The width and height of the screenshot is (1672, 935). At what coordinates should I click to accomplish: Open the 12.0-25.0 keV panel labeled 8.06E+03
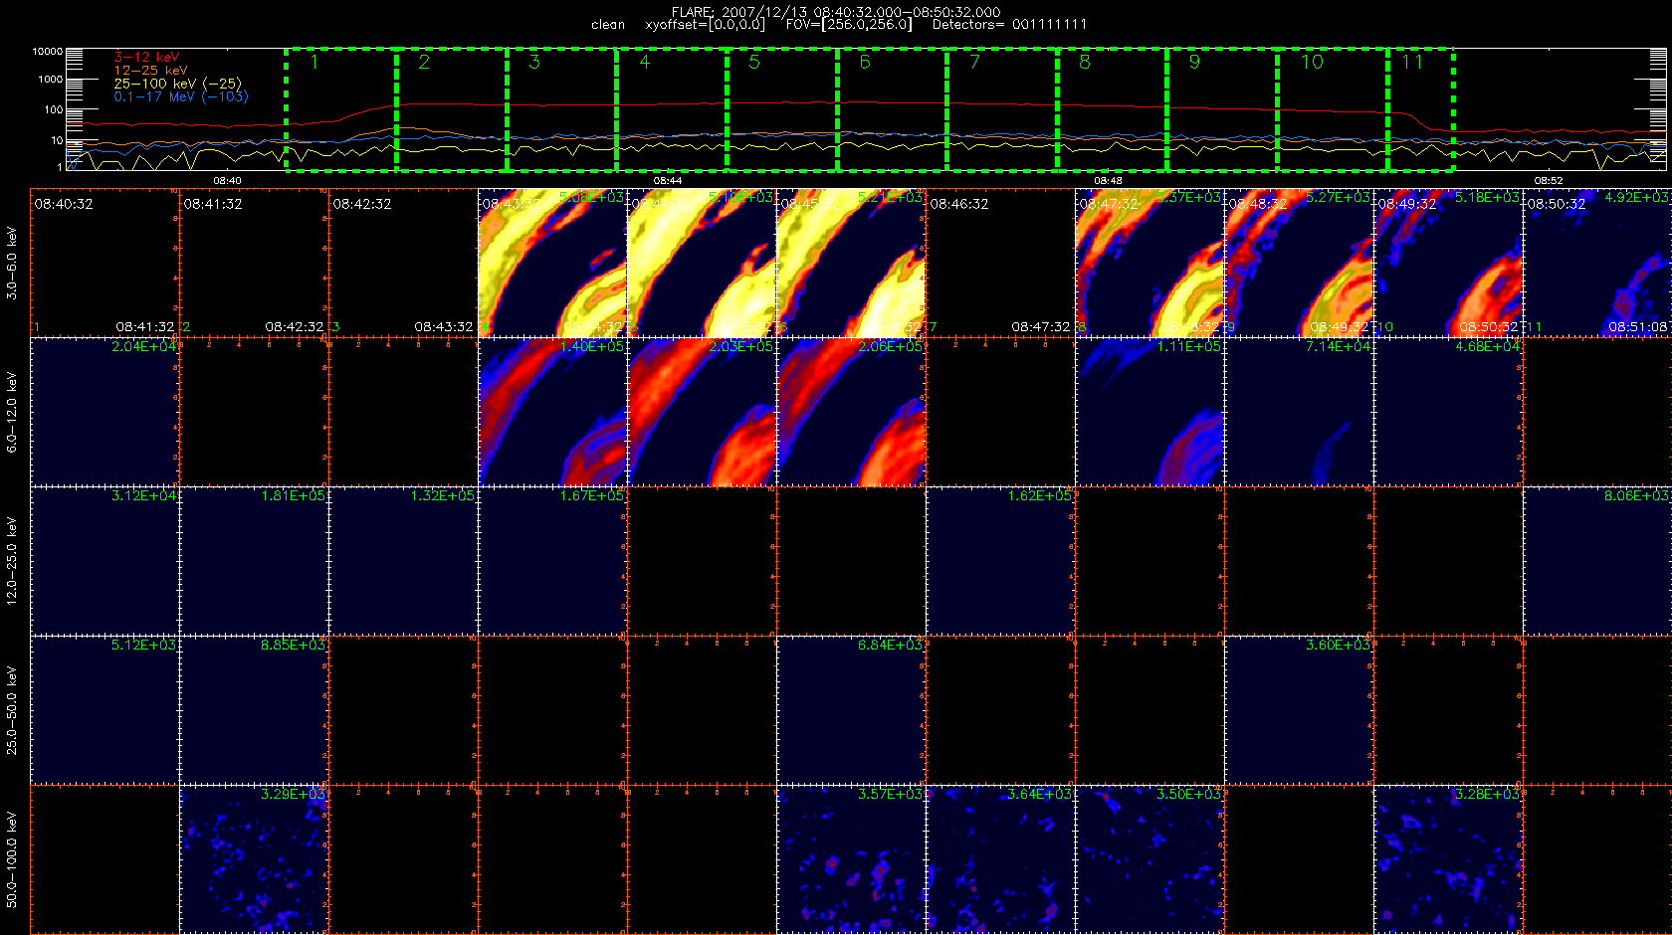tap(1597, 561)
